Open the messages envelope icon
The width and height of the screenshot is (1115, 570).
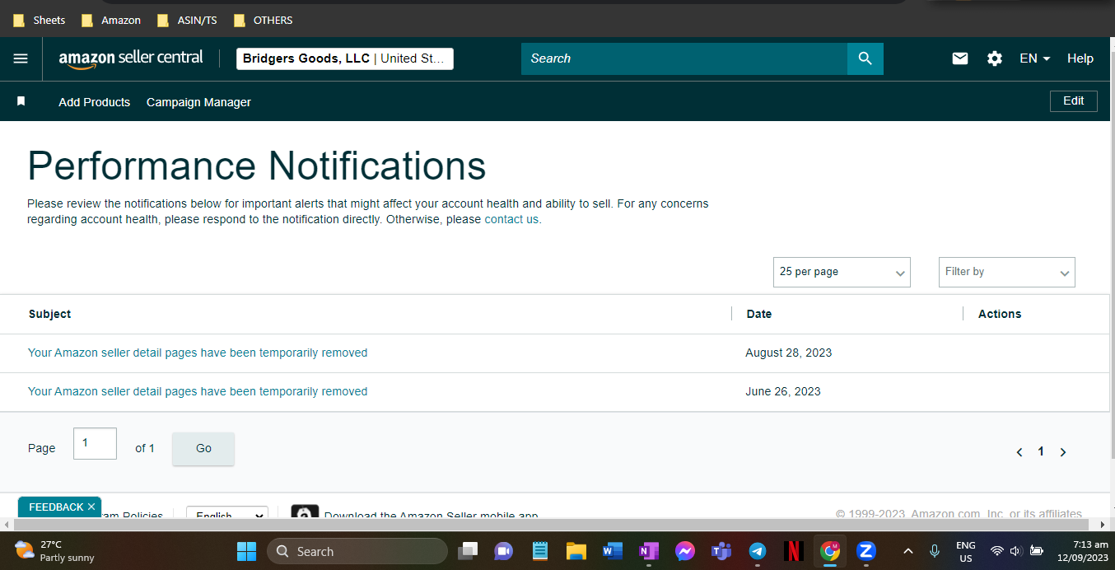(x=960, y=58)
